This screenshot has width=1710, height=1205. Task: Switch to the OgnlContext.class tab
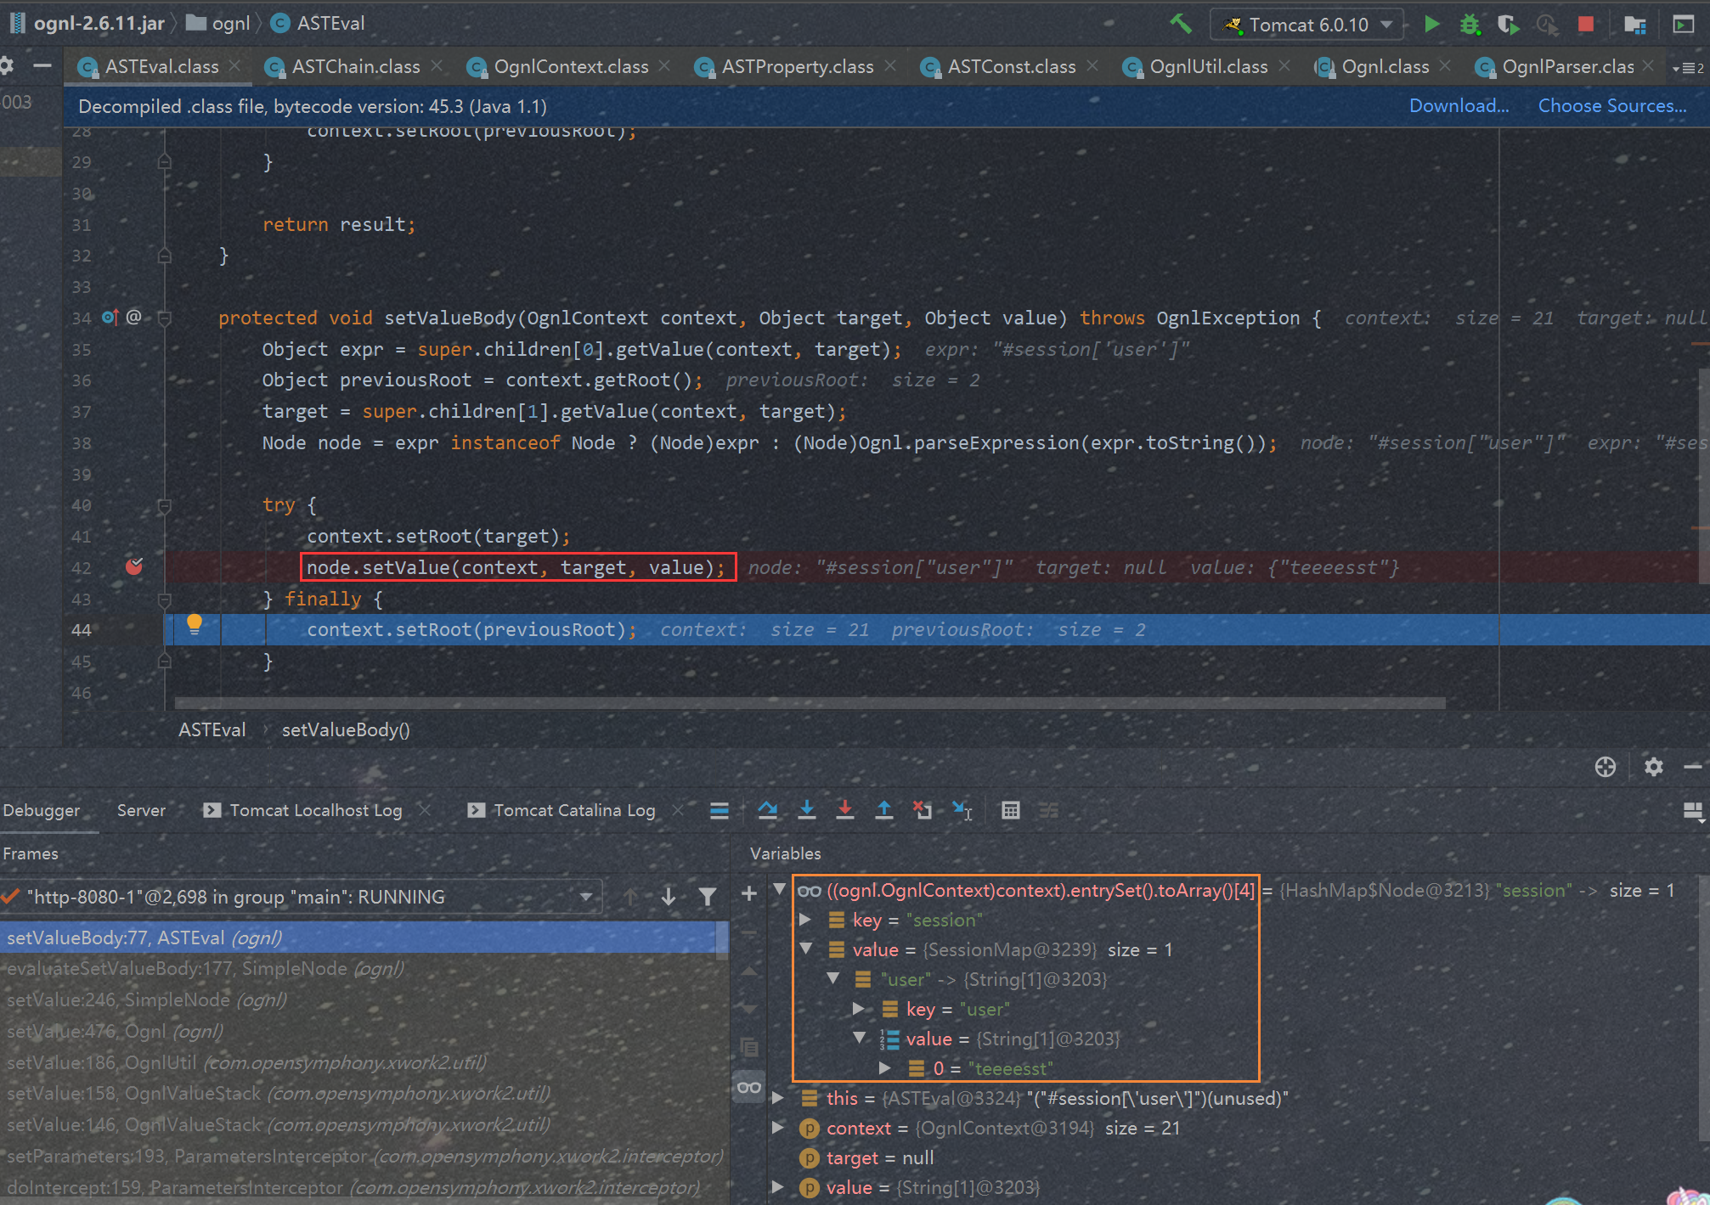(571, 67)
